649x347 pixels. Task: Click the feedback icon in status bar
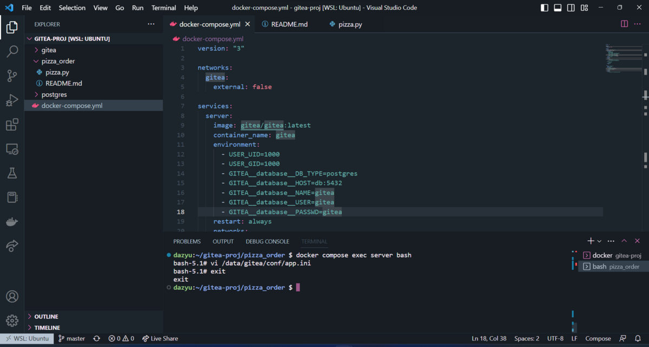pyautogui.click(x=624, y=338)
